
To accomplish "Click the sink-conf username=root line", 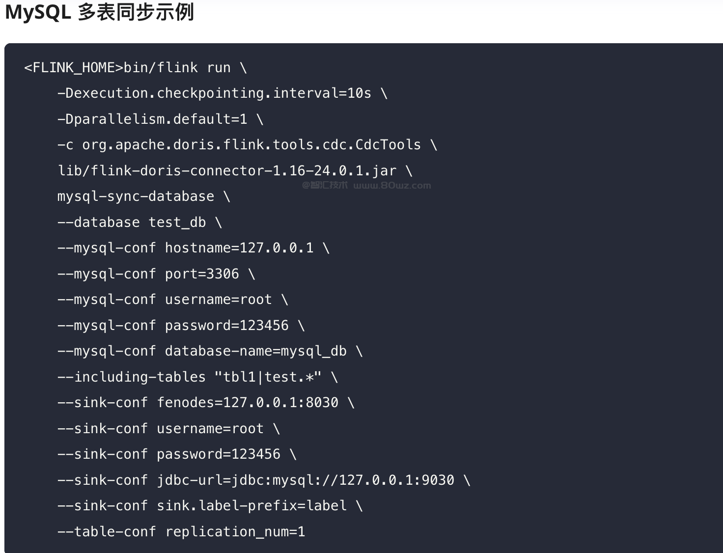I will click(168, 428).
